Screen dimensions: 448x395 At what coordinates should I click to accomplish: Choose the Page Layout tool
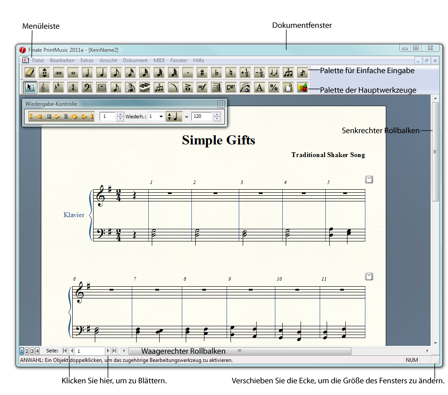click(288, 87)
